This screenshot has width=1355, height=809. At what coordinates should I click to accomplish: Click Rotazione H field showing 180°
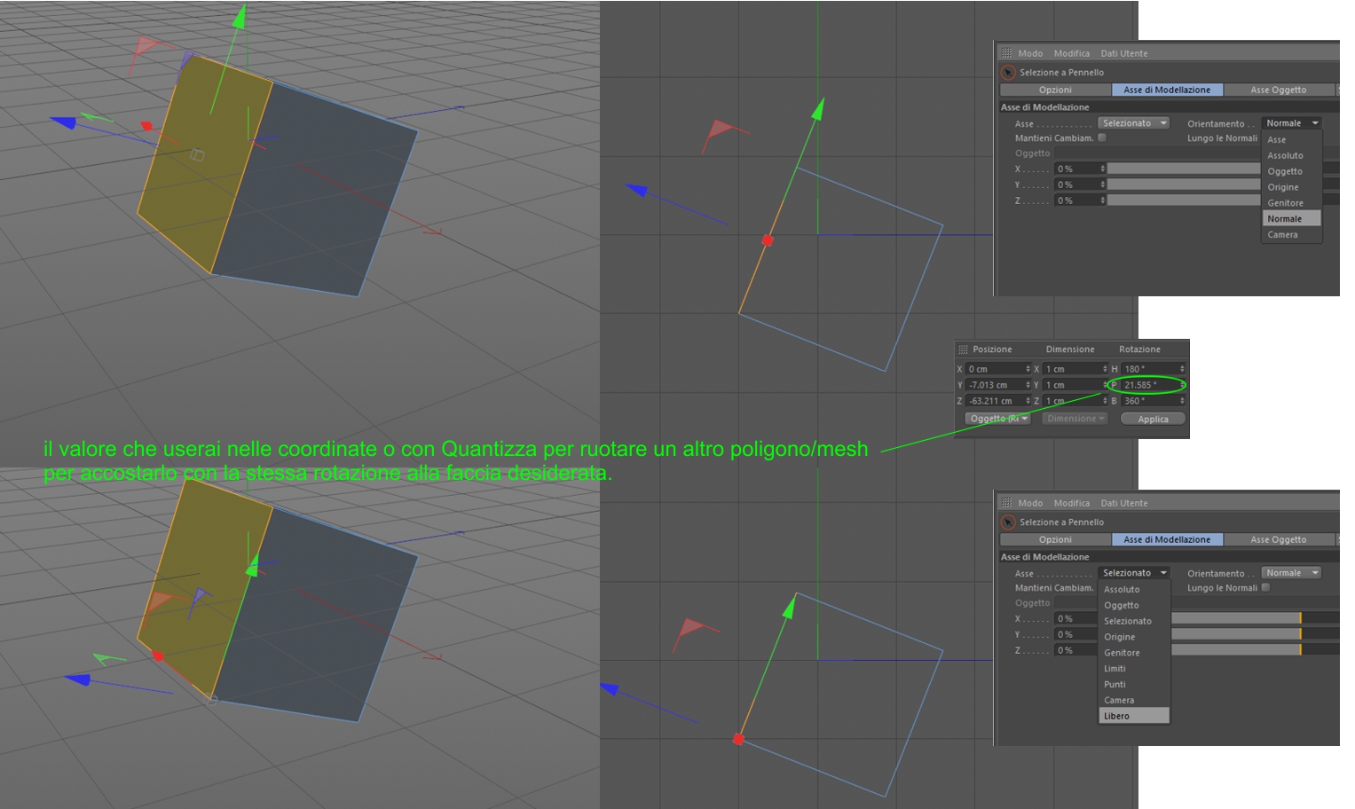(1153, 369)
